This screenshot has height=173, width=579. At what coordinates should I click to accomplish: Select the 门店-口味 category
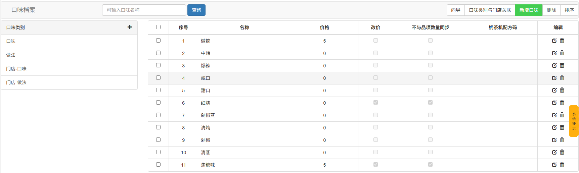[16, 69]
